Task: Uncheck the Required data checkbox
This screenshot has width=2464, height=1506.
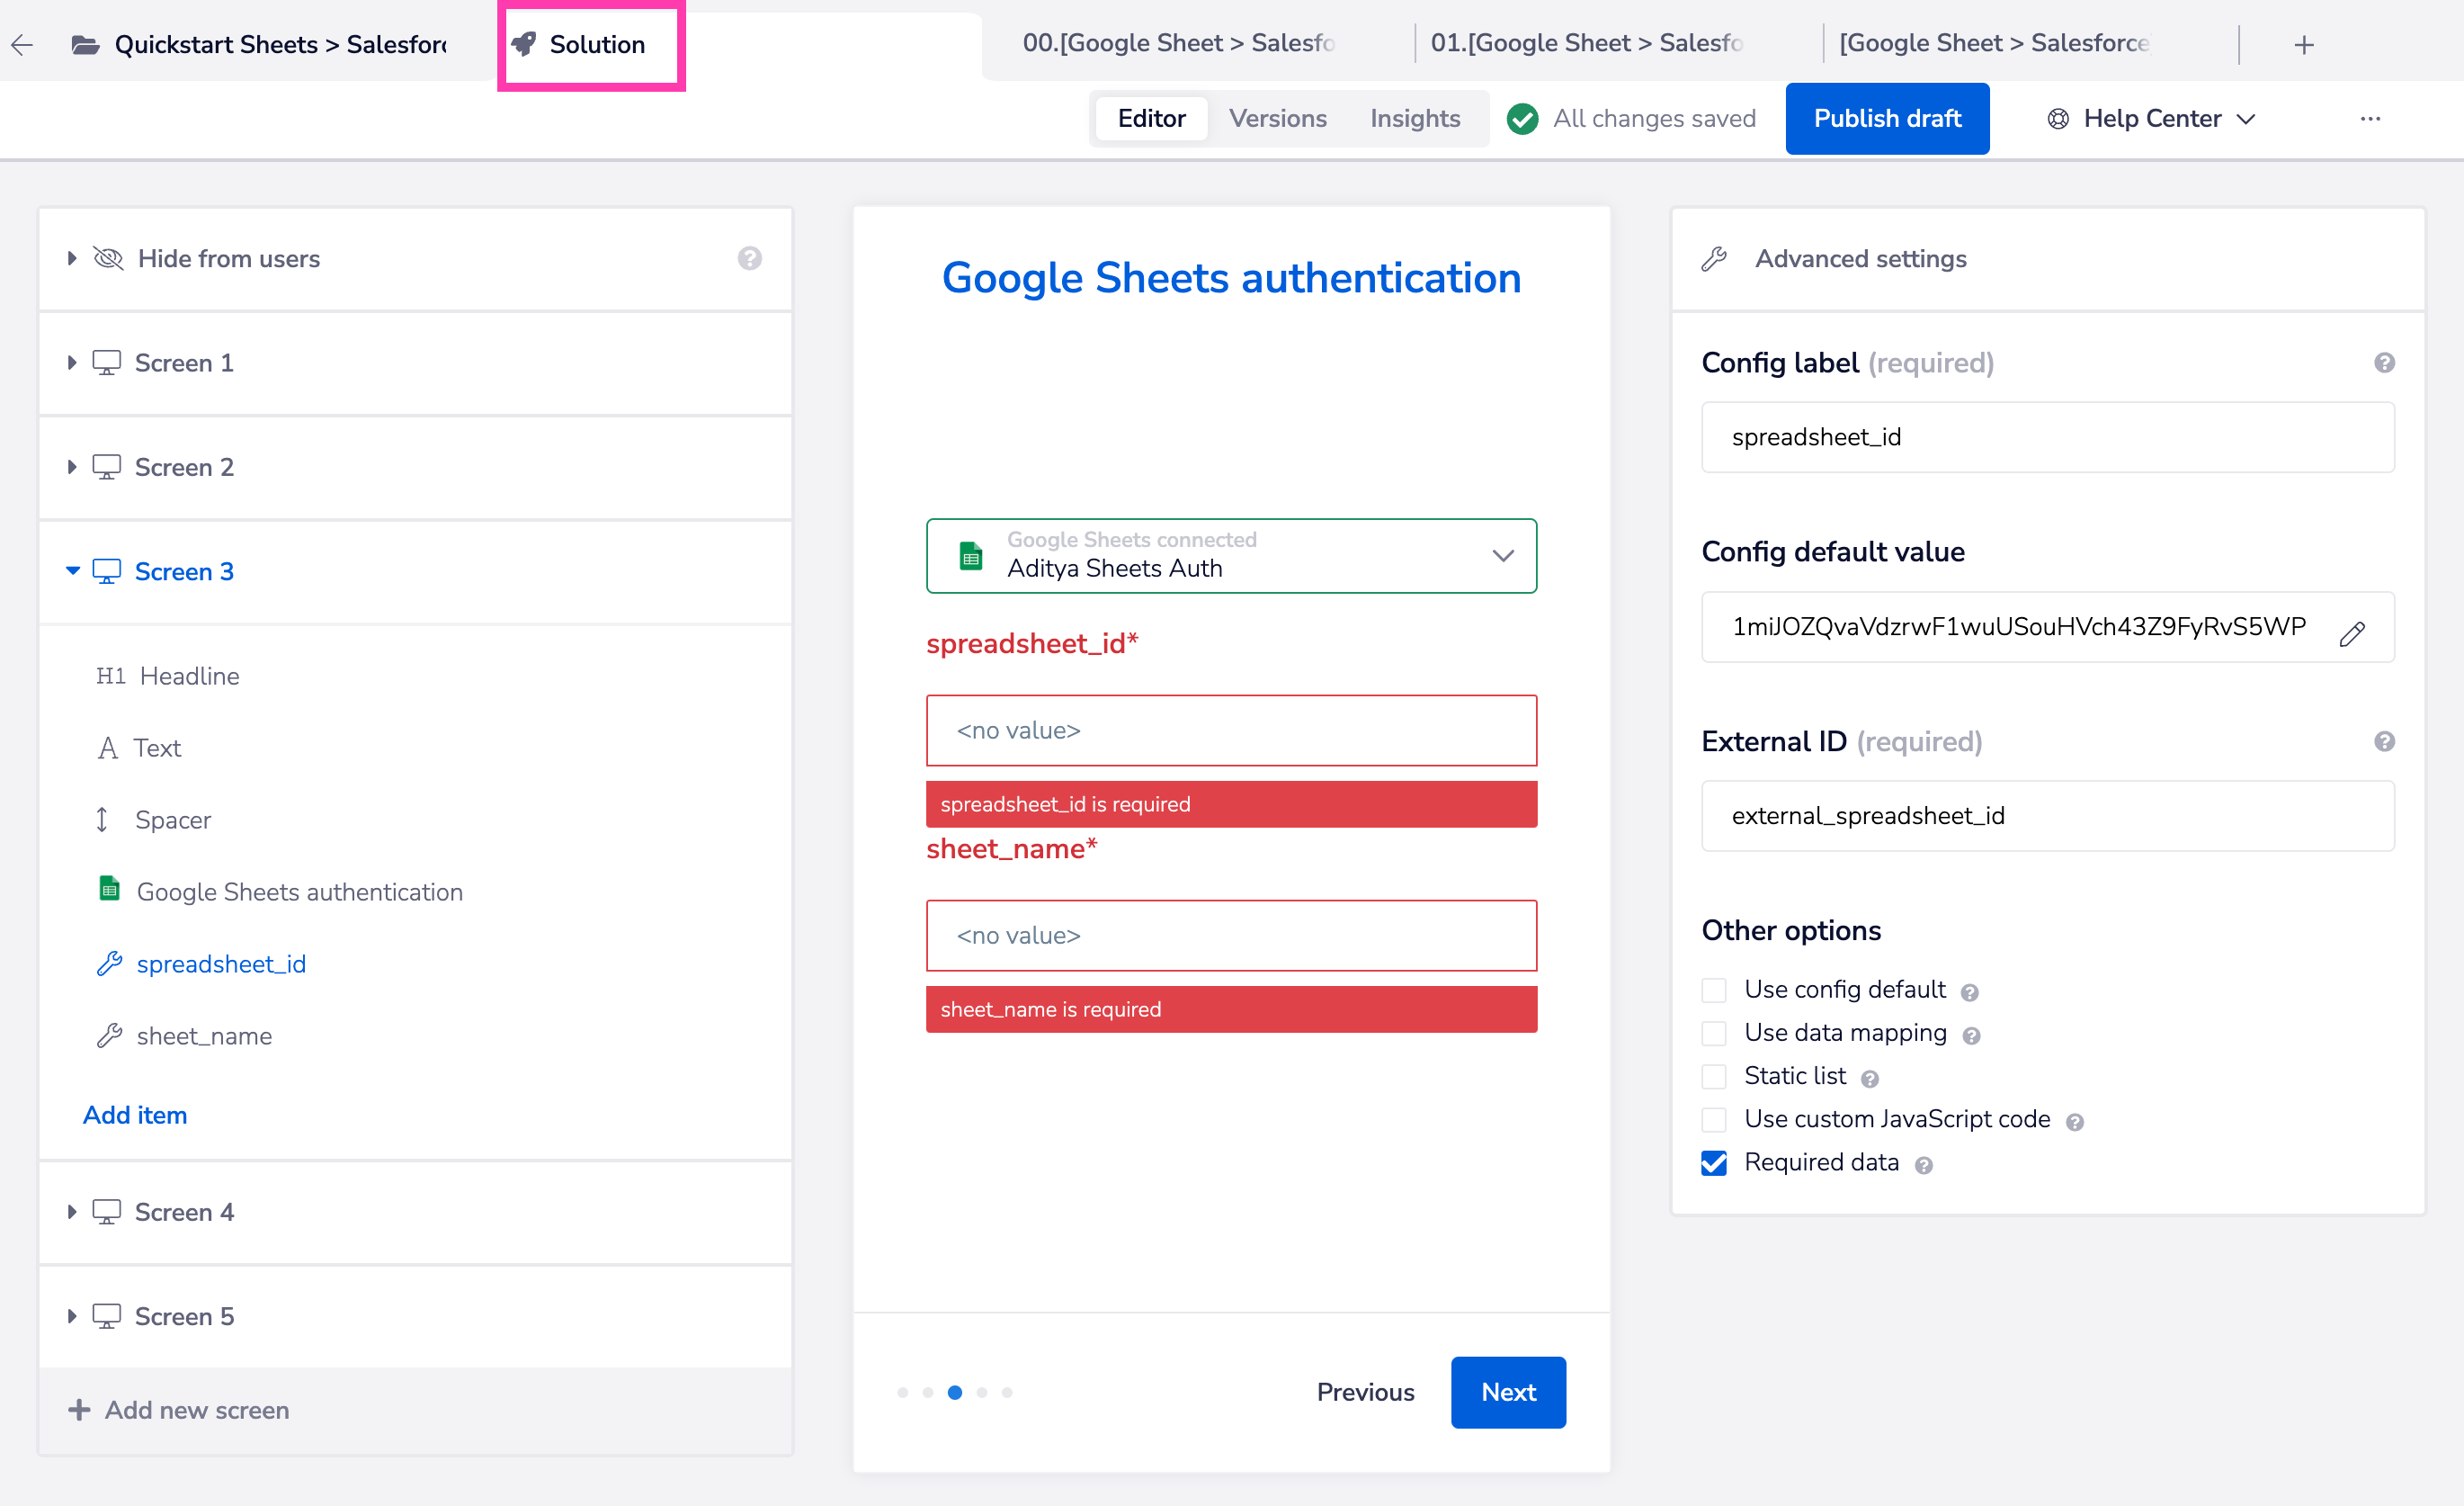Action: pyautogui.click(x=1714, y=1162)
